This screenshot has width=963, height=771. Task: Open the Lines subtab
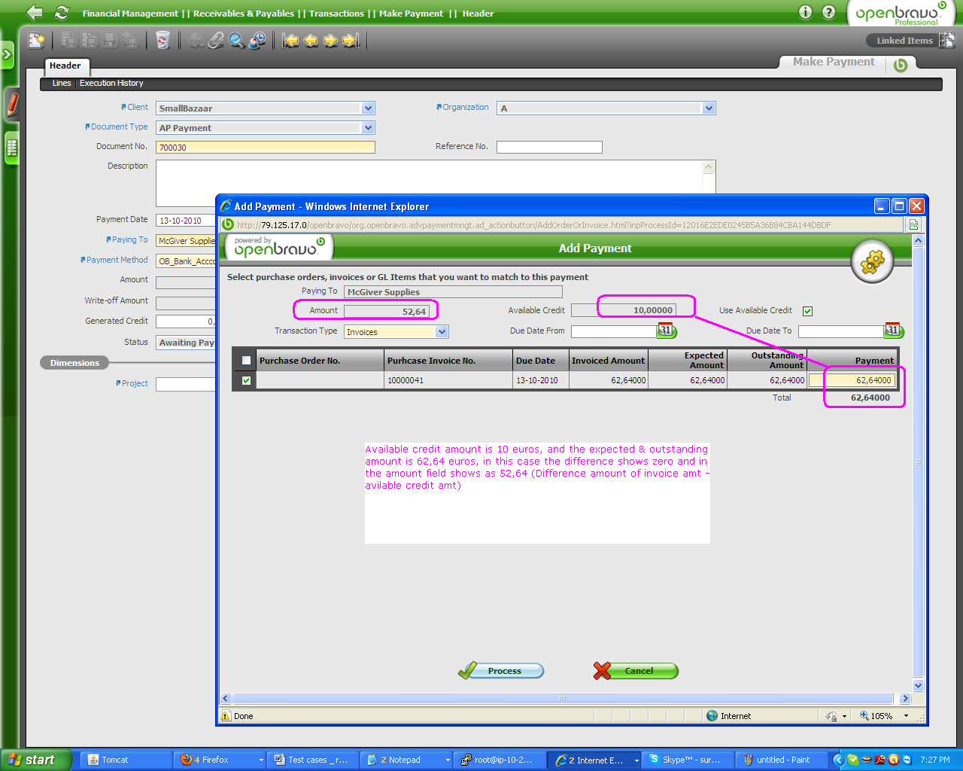click(x=62, y=84)
